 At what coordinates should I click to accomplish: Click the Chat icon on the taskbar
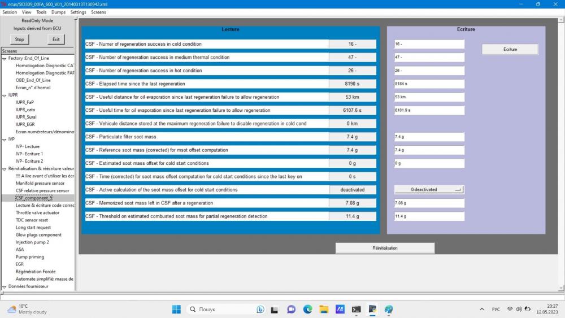coord(291,310)
